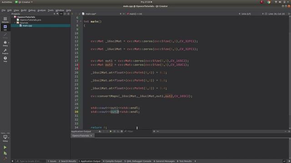Close the OpencvTutorials output tab
Image resolution: width=291 pixels, height=163 pixels.
pos(91,136)
